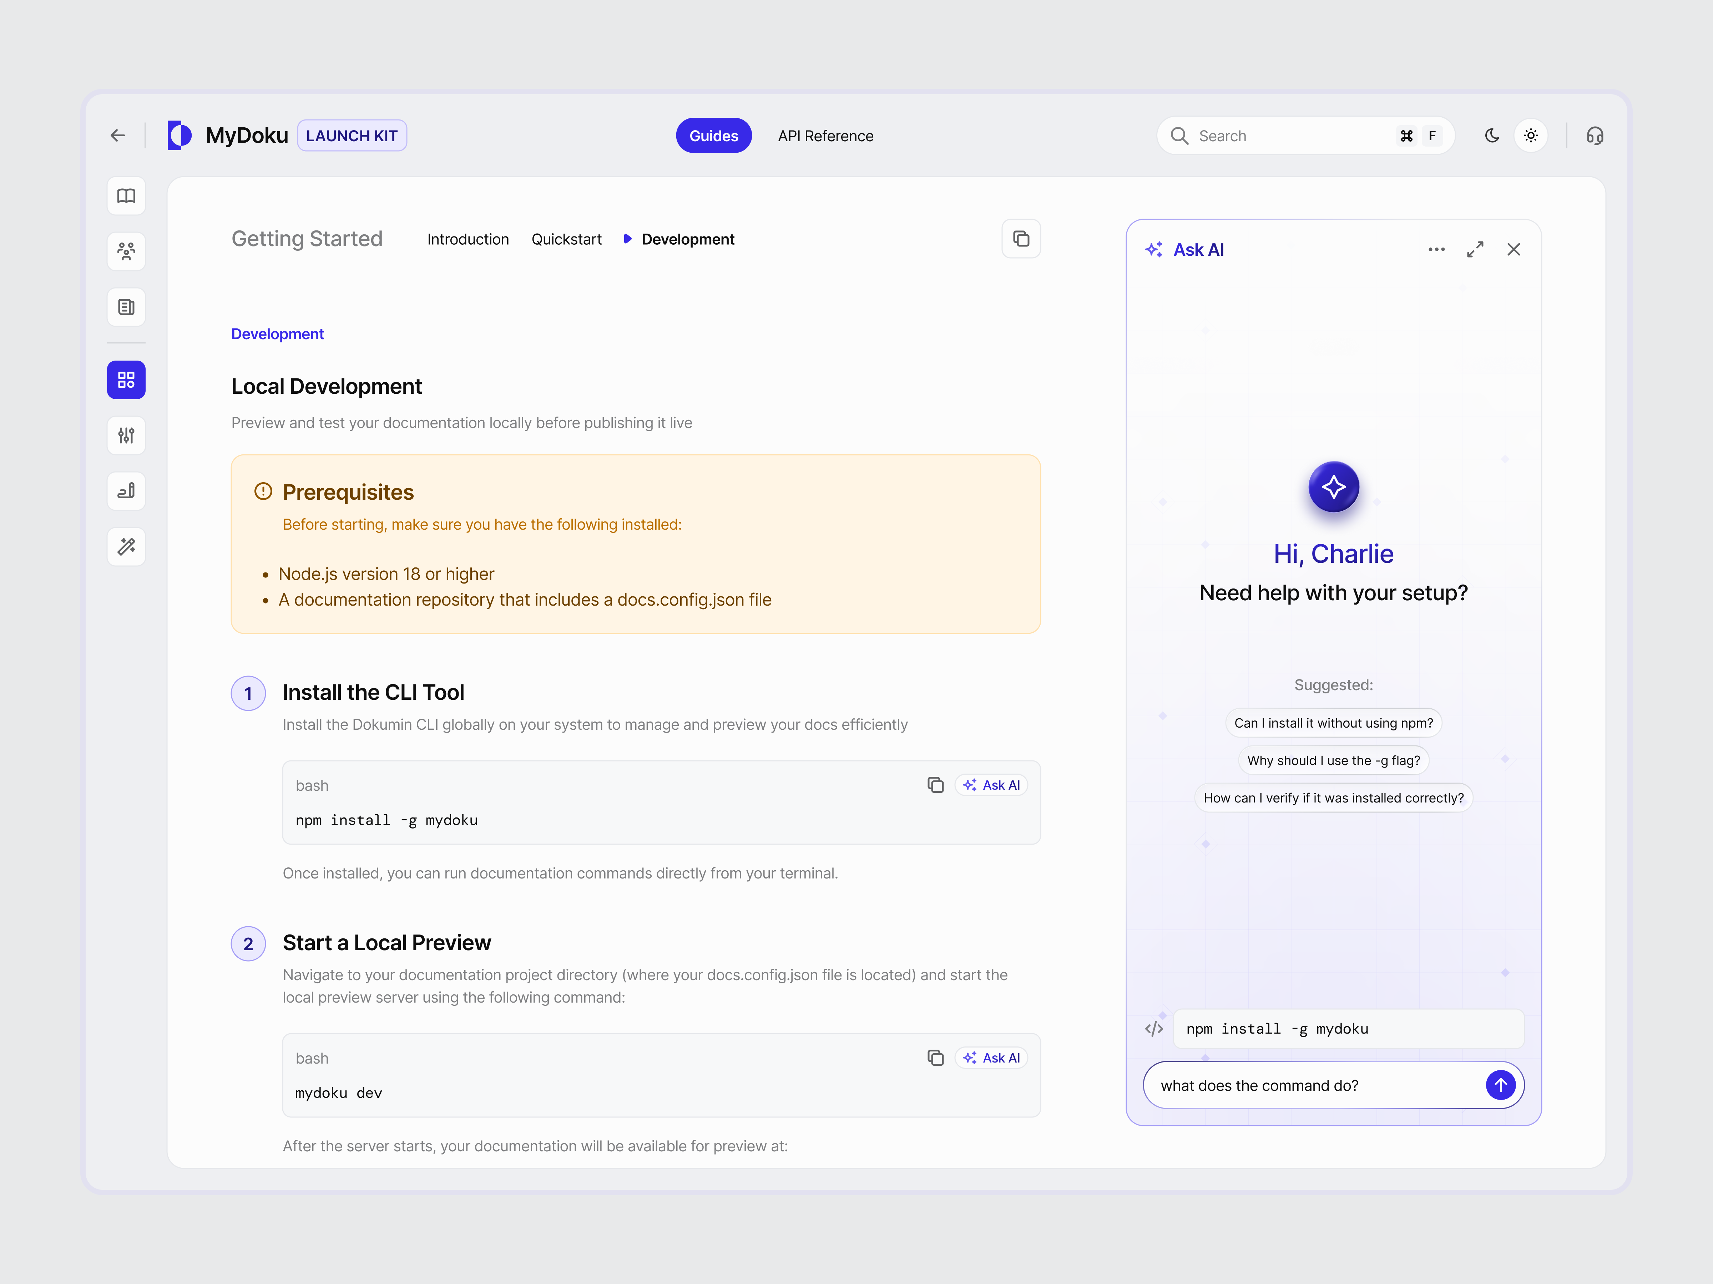1713x1284 pixels.
Task: Open the documentation book icon in the sidebar
Action: click(126, 196)
